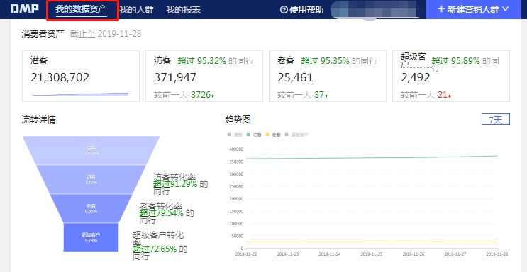527x272 pixels.
Task: Go to the 我的报表 tab
Action: (x=183, y=9)
